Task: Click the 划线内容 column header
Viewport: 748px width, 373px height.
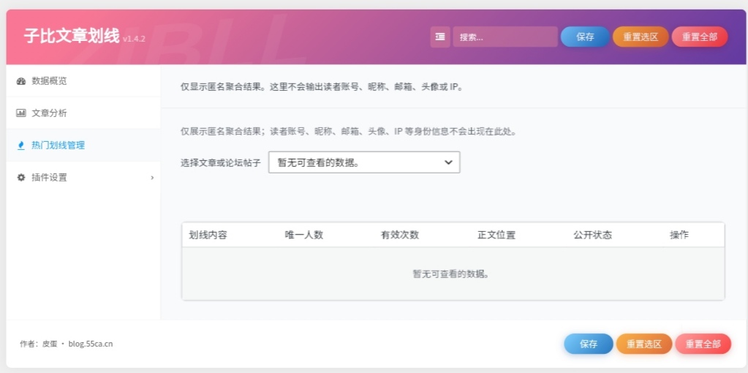Action: 208,236
